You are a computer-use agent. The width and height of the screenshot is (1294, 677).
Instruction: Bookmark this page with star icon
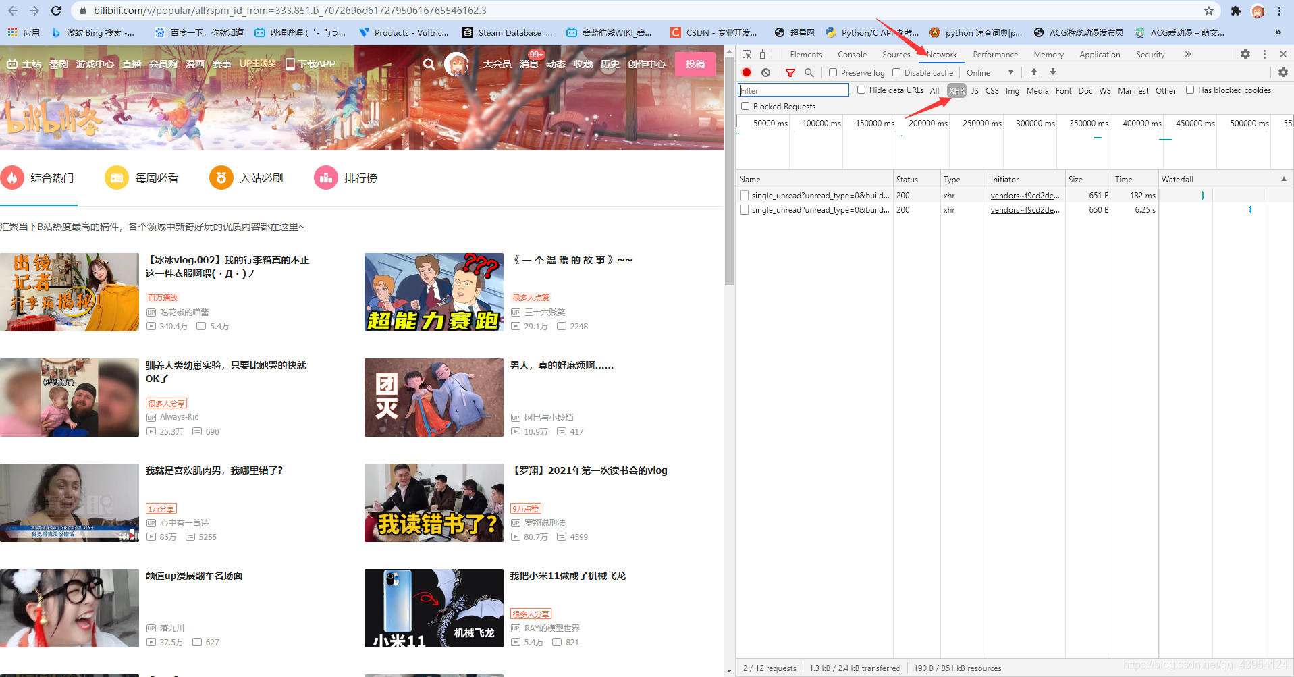[1209, 11]
